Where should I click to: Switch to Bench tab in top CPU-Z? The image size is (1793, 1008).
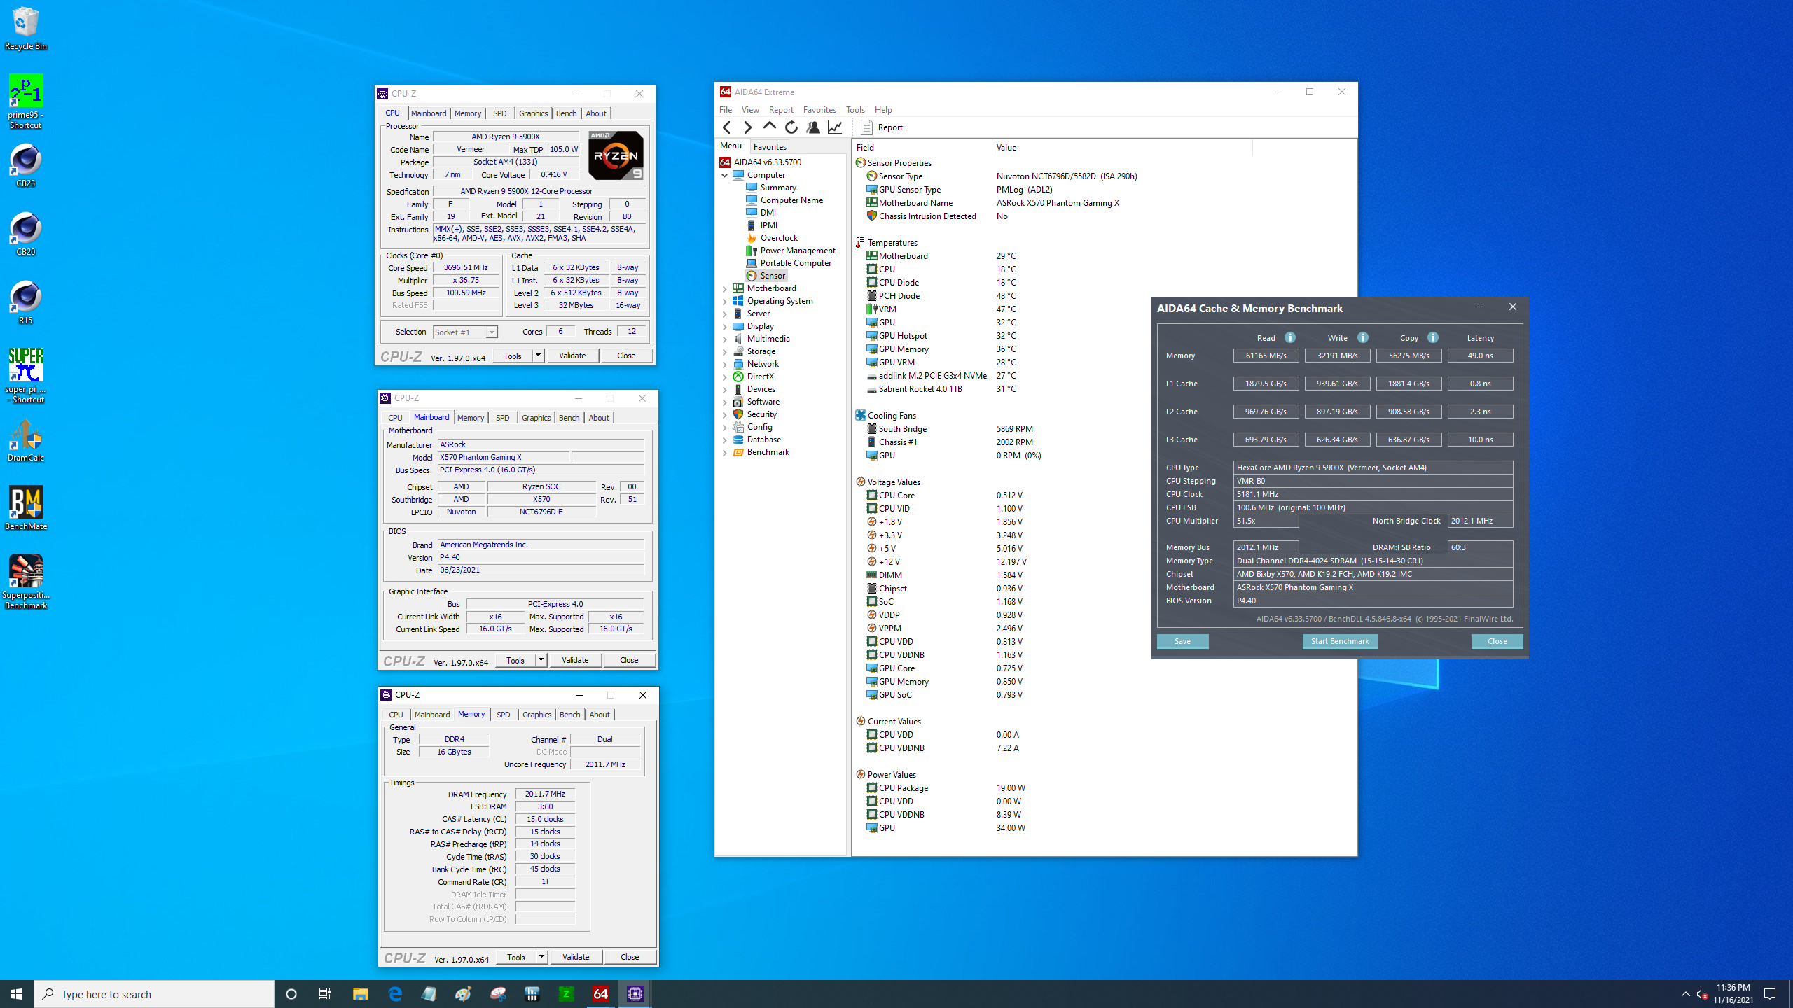coord(566,113)
